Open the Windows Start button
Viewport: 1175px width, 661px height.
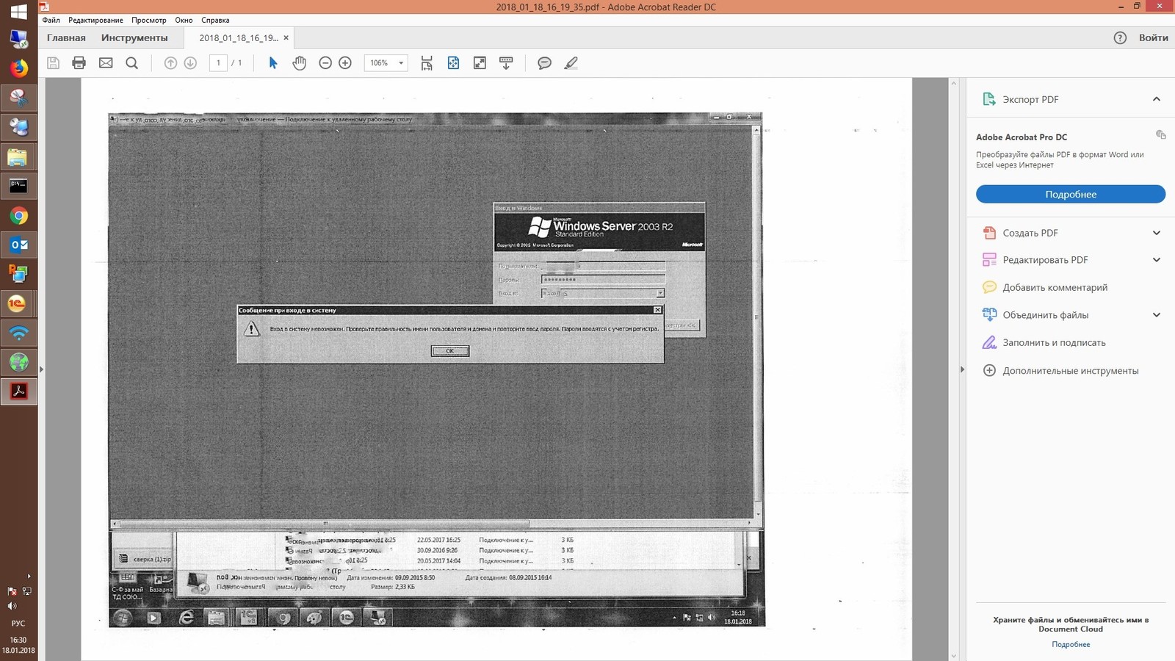point(18,12)
